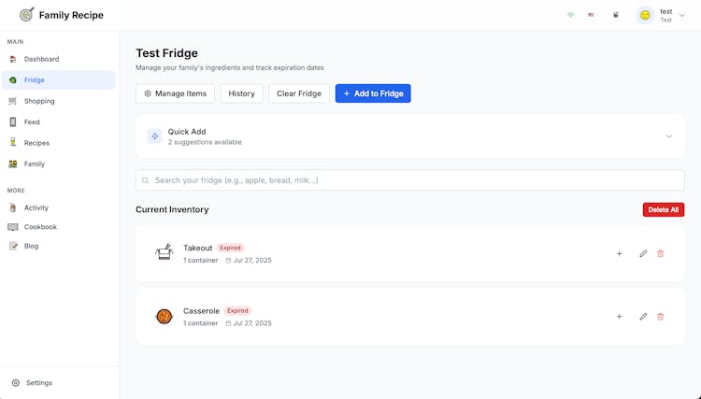Viewport: 701px width, 399px height.
Task: Expand the Quick Add suggestions panel
Action: click(669, 136)
